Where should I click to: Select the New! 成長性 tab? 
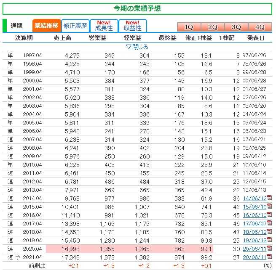[104, 26]
